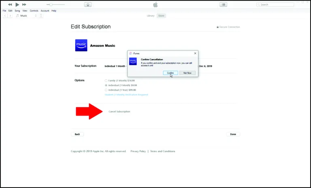Click Amazon Music icon inside the dialog
Screen dimensions: 311x188
(x=133, y=61)
